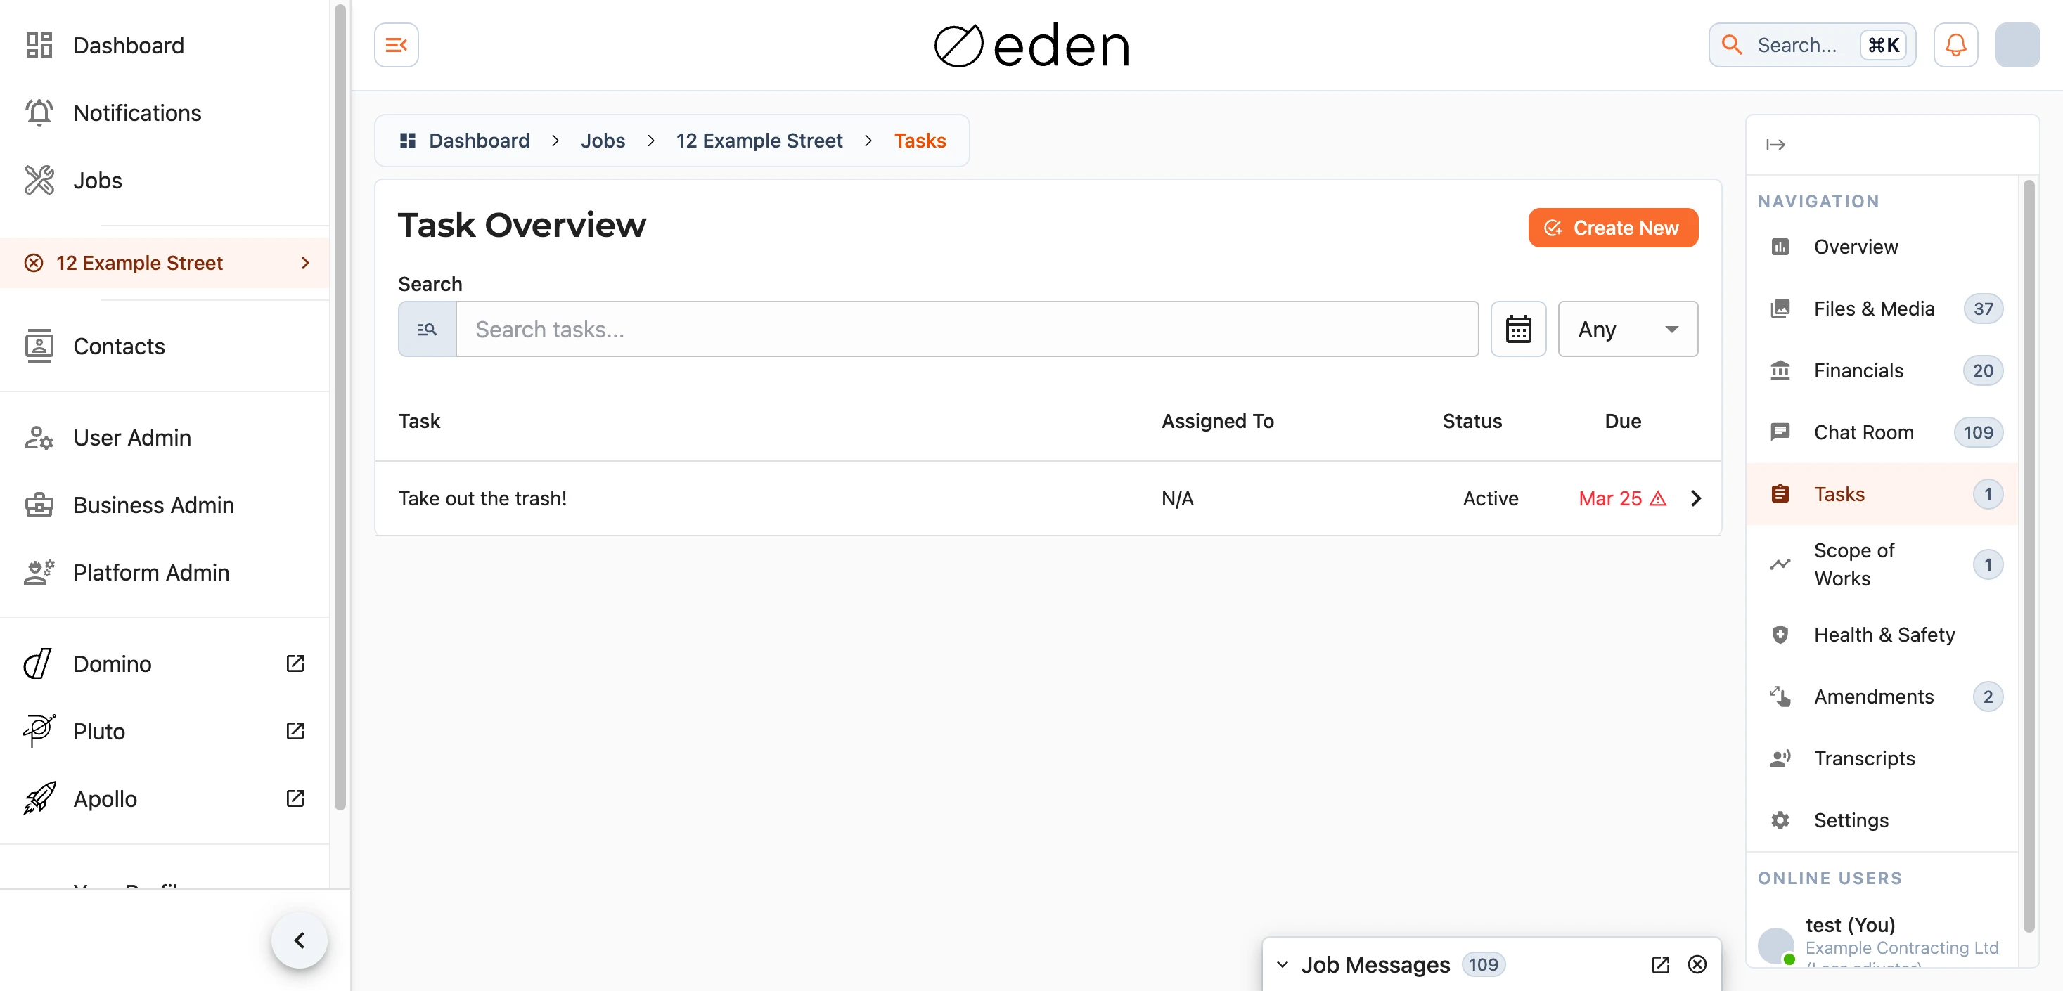
Task: Click the user avatar in top right
Action: point(2017,45)
